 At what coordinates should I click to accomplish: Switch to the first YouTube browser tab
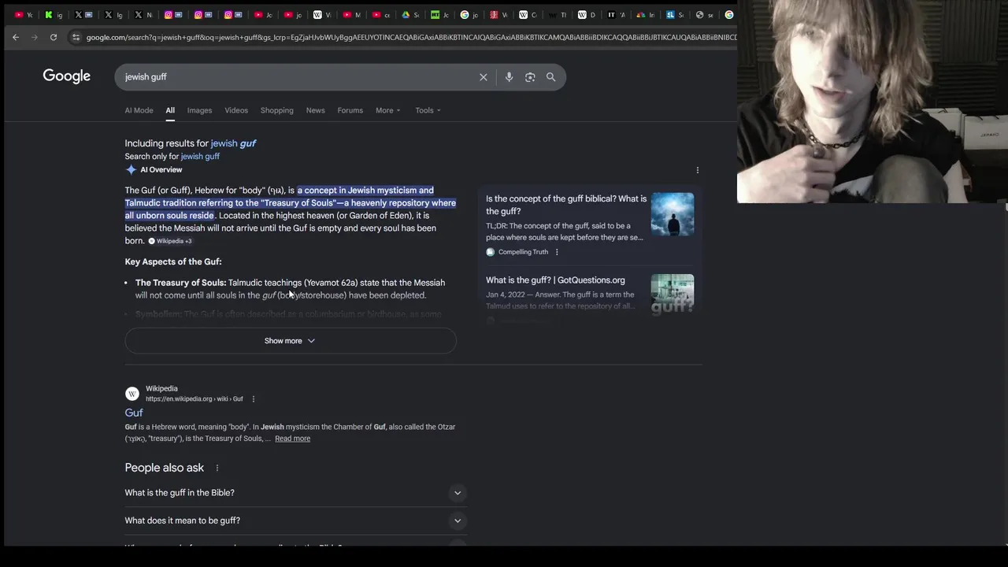[24, 14]
